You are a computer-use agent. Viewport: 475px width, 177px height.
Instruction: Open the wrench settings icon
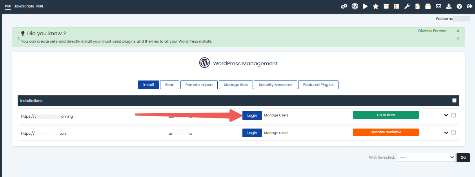407,6
